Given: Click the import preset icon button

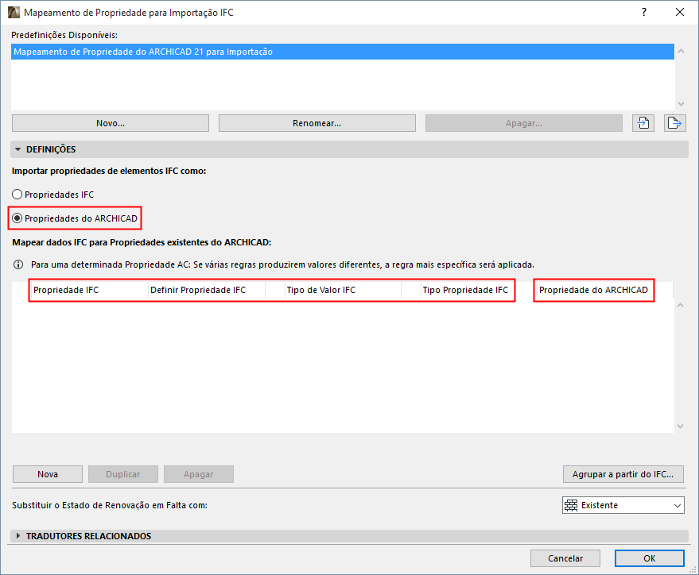Looking at the screenshot, I should (x=643, y=123).
